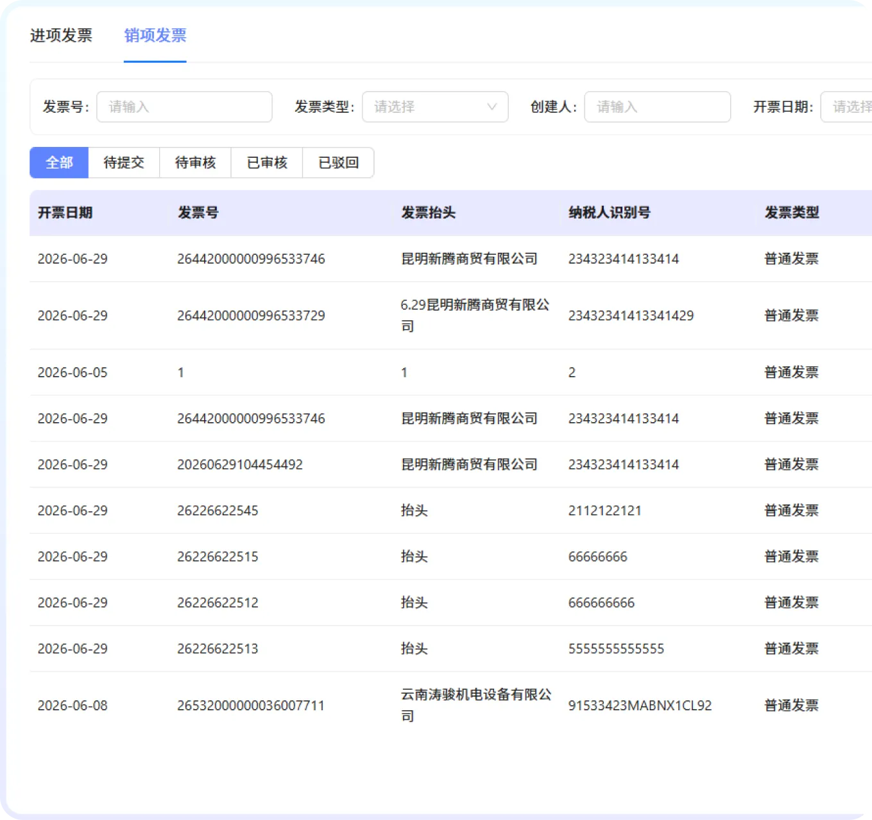Image resolution: width=872 pixels, height=820 pixels.
Task: Click invoice number 26532000000036007711
Action: [252, 706]
